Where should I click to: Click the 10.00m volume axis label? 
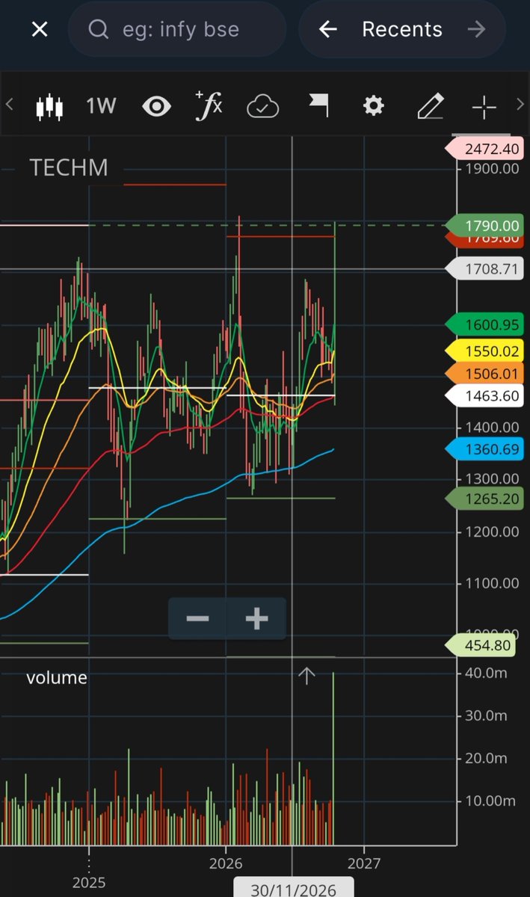[x=490, y=801]
